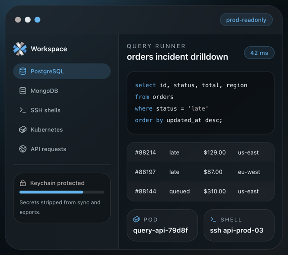Click the 'queued' status cell
The image size is (288, 255).
(x=180, y=191)
